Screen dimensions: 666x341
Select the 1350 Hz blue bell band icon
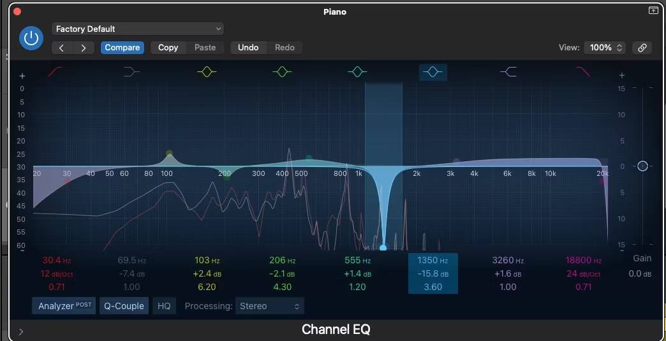tap(433, 72)
